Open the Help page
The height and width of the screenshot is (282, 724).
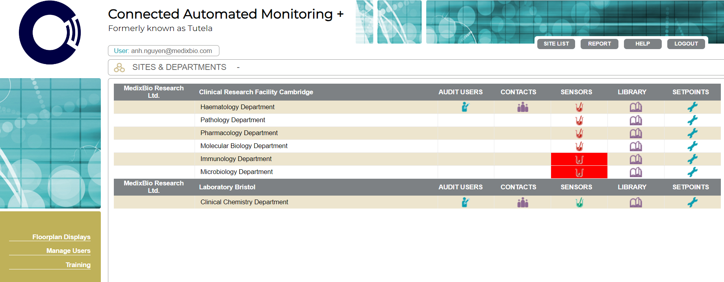point(642,44)
